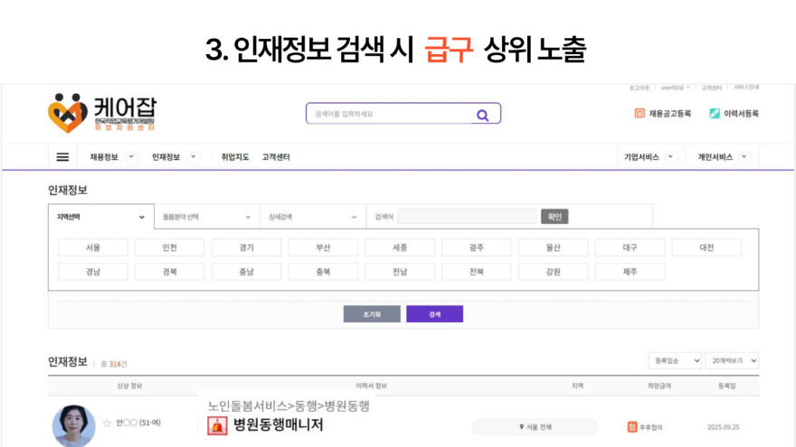The width and height of the screenshot is (796, 447).
Task: Click the 채용공고등록 document icon
Action: (640, 114)
